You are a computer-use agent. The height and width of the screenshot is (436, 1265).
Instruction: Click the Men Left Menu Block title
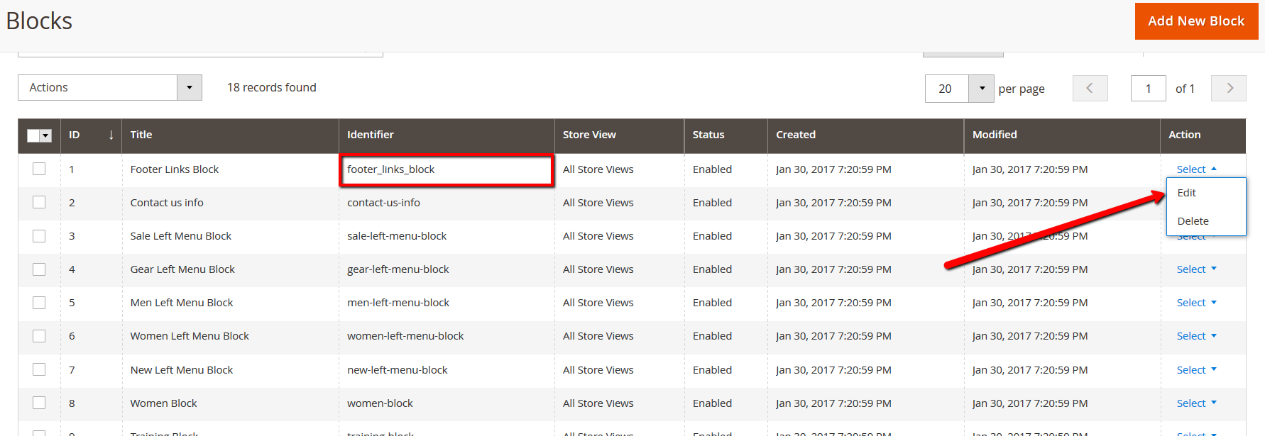(x=182, y=303)
